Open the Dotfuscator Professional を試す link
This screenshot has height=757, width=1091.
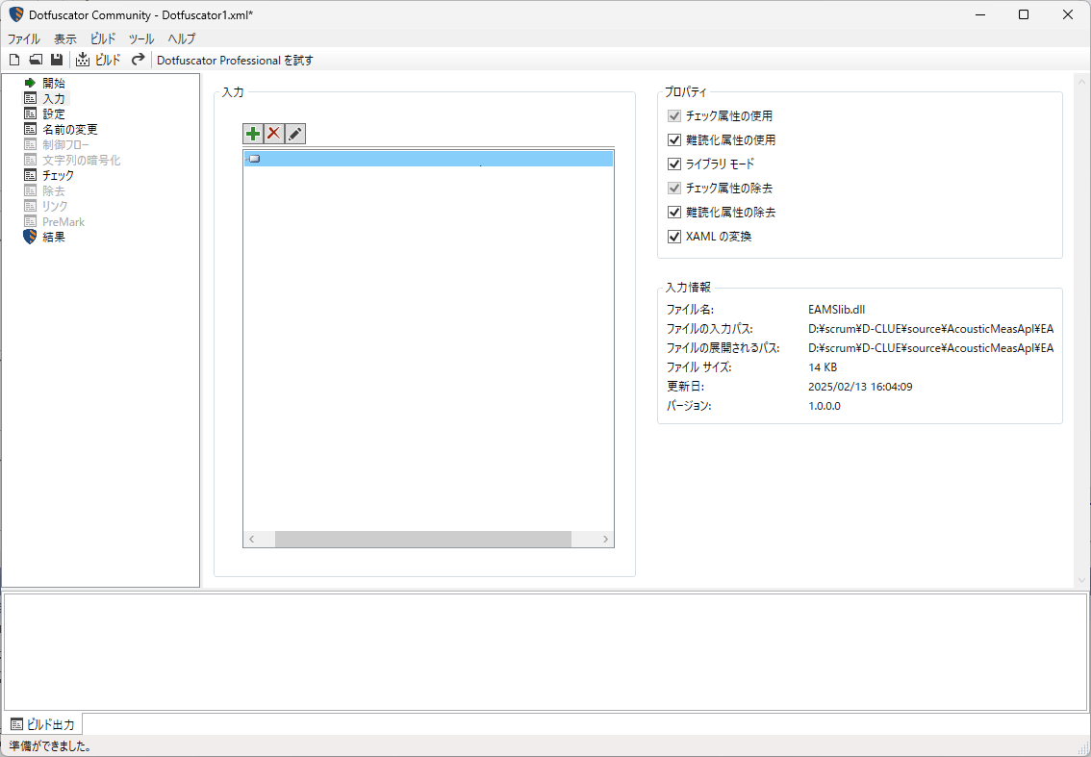click(235, 61)
